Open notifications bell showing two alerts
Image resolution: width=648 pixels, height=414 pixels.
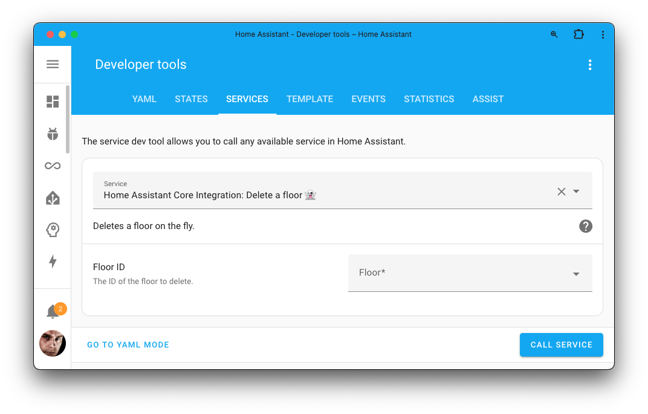pyautogui.click(x=53, y=311)
